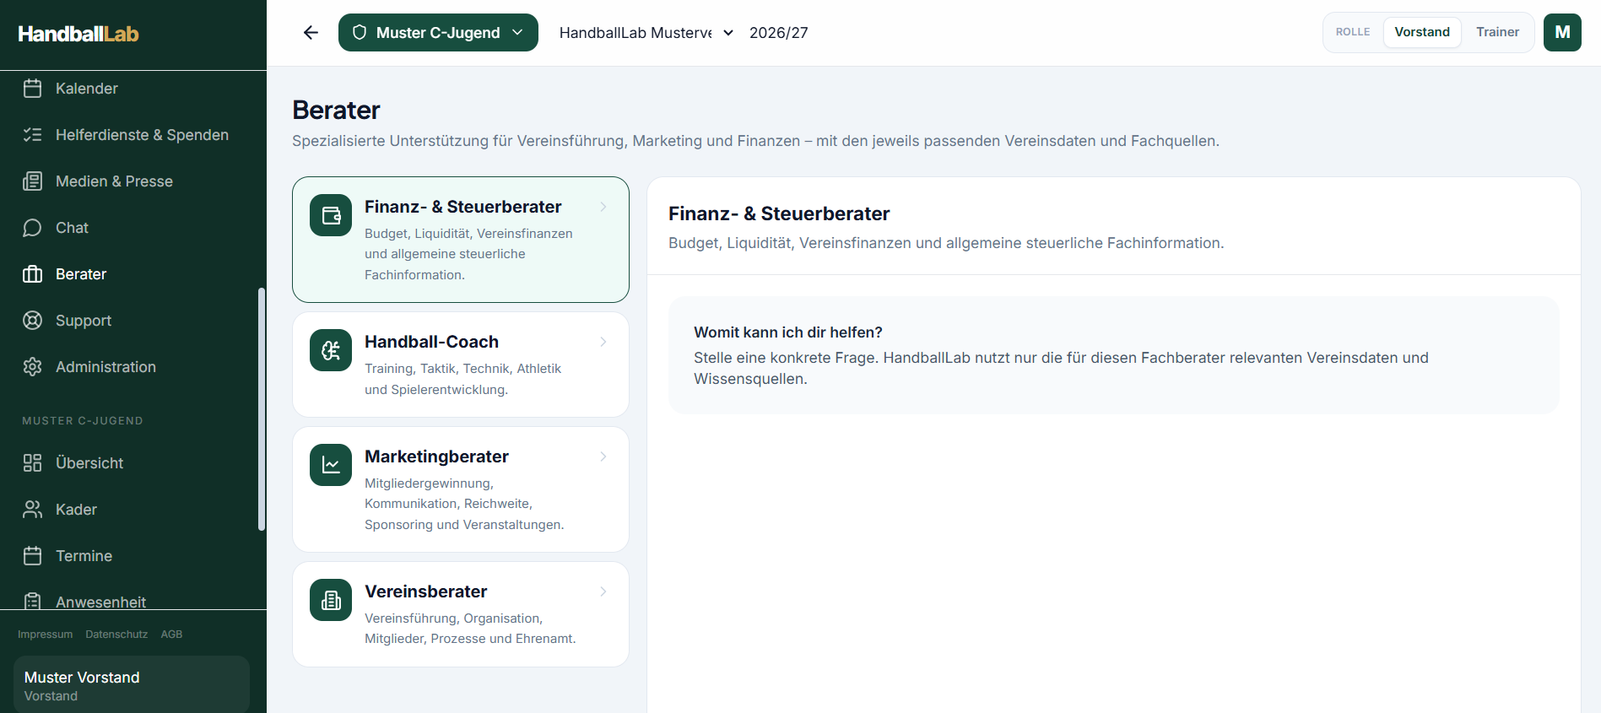The image size is (1601, 713).
Task: Switch role to Trainer
Action: (1497, 32)
